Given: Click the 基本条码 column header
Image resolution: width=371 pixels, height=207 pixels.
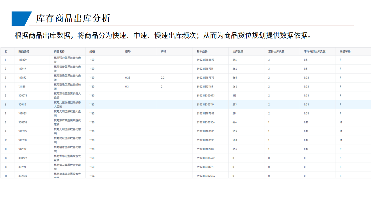Looking at the screenshot, I should [202, 52].
